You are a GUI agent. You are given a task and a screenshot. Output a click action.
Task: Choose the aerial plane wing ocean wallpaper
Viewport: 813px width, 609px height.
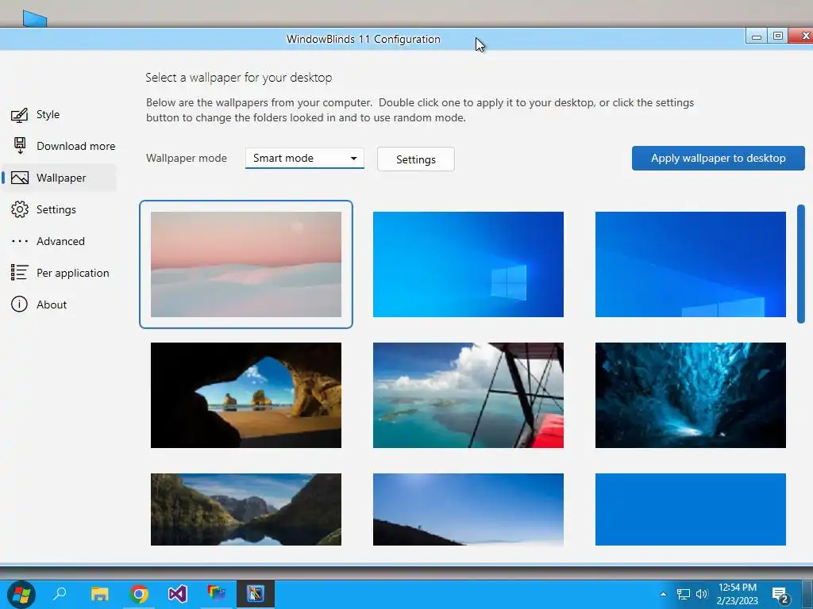pos(468,395)
